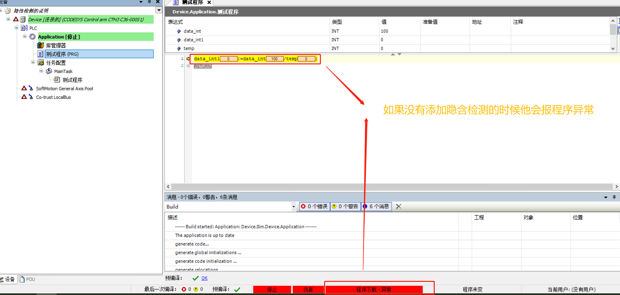Collapse the PLC tree node
The width and height of the screenshot is (620, 295).
point(16,28)
